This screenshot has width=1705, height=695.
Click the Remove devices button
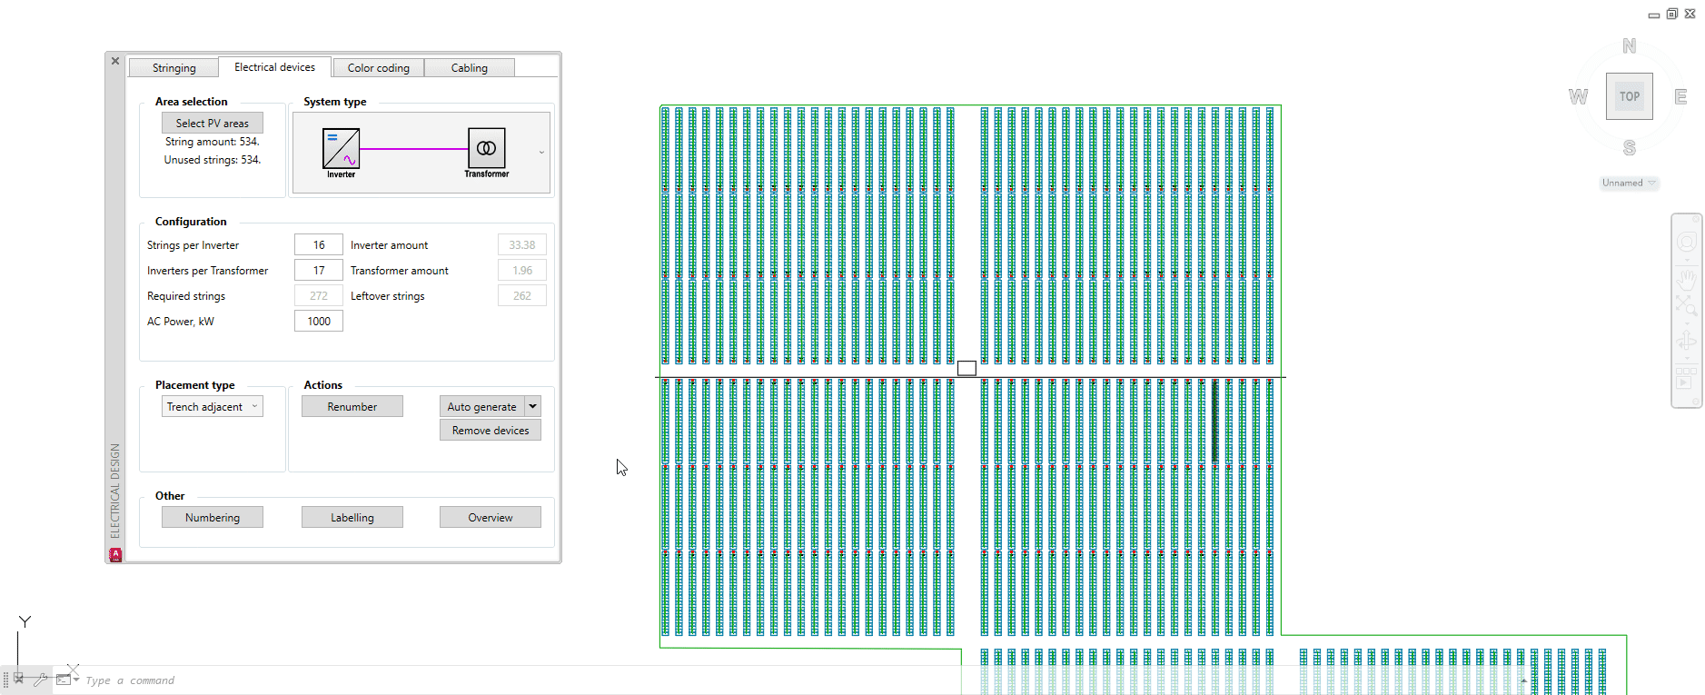coord(490,431)
